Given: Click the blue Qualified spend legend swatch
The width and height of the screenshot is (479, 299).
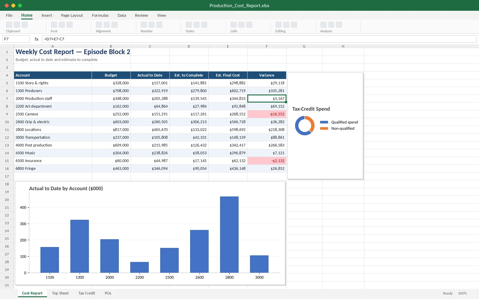Looking at the screenshot, I should 324,122.
